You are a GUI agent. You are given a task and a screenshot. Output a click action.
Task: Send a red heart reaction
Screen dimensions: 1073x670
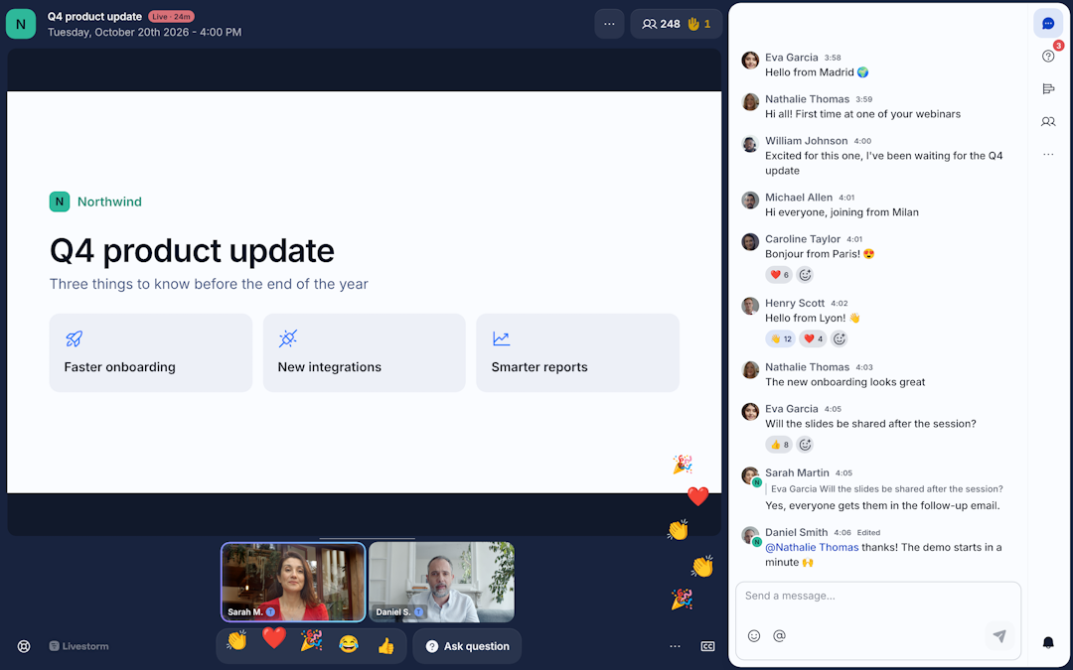click(274, 638)
